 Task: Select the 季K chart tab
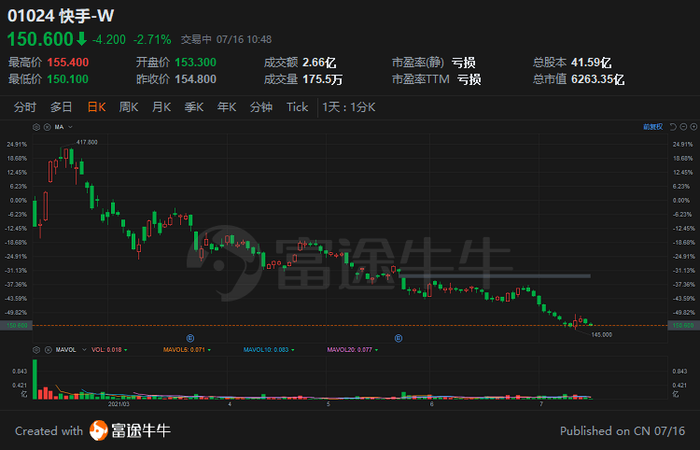click(x=194, y=107)
